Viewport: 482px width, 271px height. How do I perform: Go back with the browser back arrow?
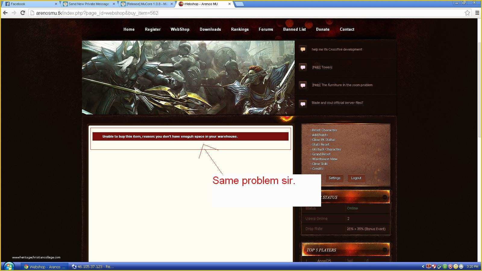[5, 13]
